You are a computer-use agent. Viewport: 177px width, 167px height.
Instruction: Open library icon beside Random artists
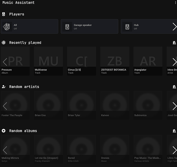(174, 87)
